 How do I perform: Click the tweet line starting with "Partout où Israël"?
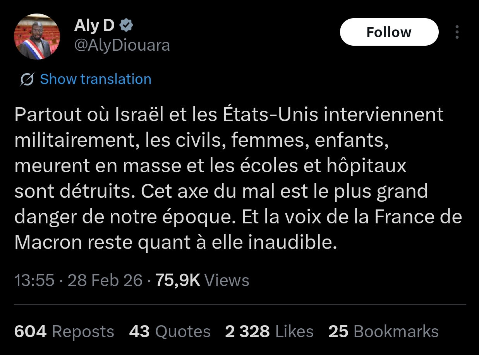[228, 115]
